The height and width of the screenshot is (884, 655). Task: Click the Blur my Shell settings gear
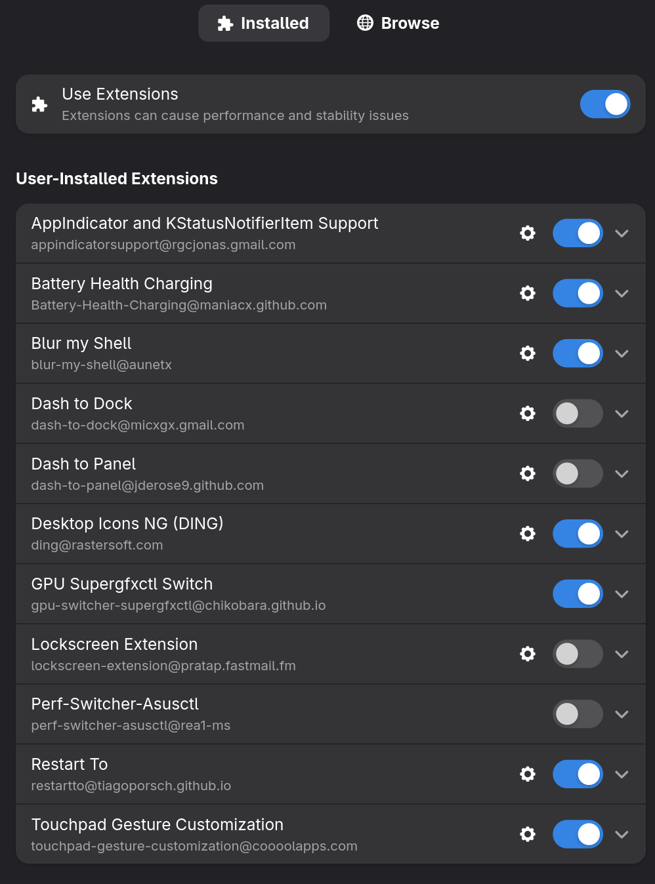528,353
